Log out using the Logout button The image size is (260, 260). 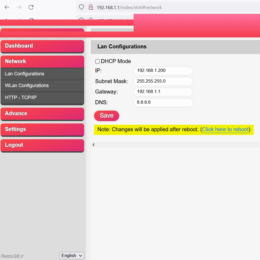[x=42, y=145]
